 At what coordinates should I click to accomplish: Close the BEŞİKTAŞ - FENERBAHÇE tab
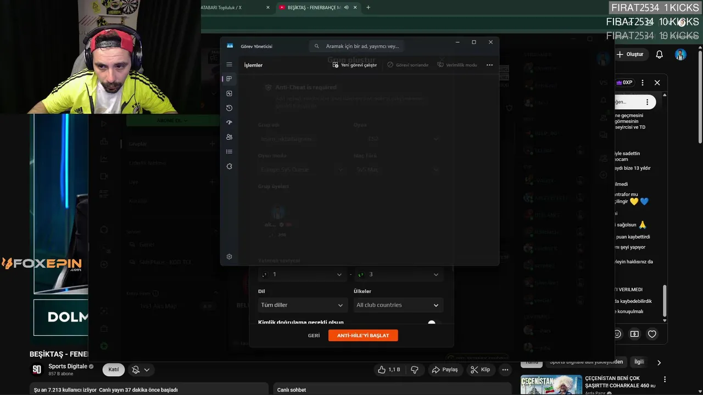[355, 7]
